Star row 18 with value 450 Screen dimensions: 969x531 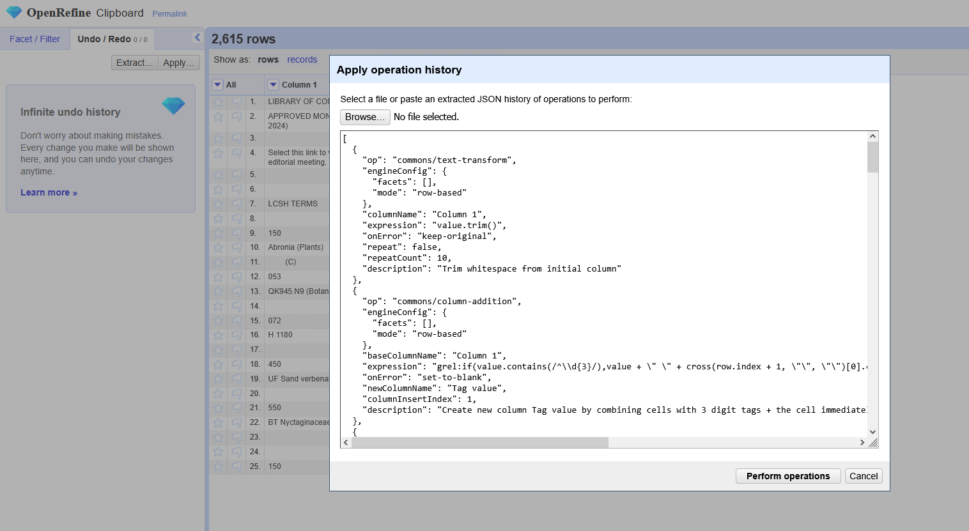pos(218,364)
